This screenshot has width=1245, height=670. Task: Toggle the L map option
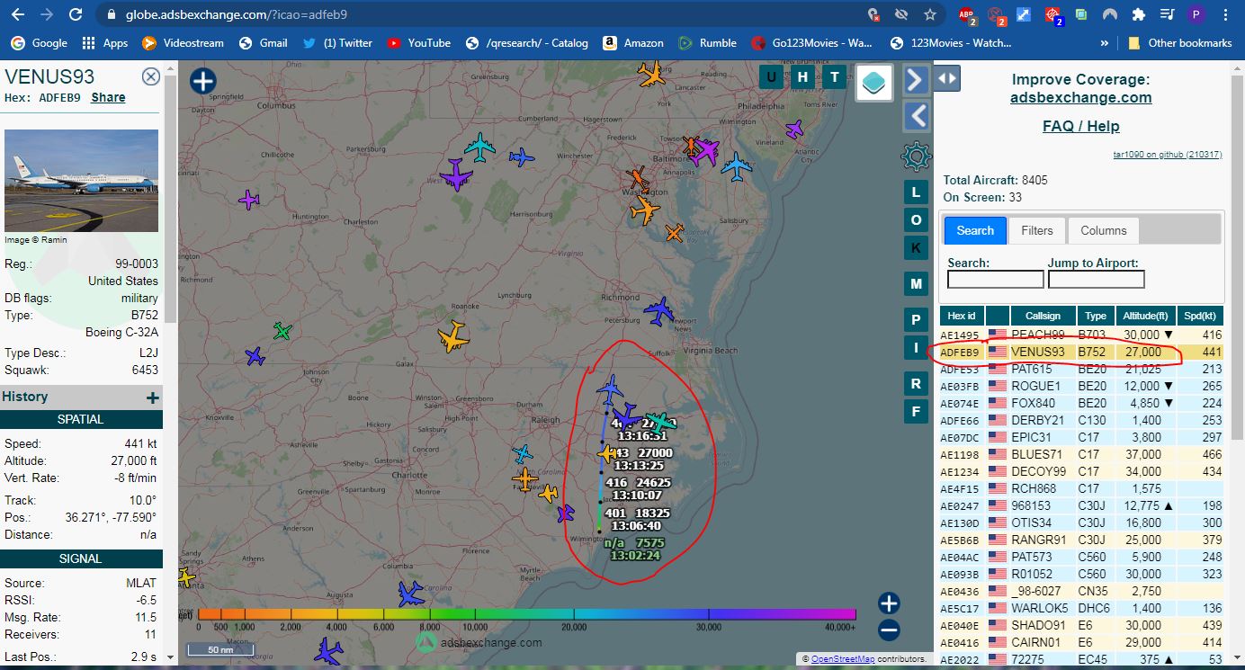[x=916, y=192]
